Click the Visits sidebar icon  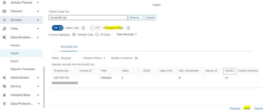pos(4,28)
